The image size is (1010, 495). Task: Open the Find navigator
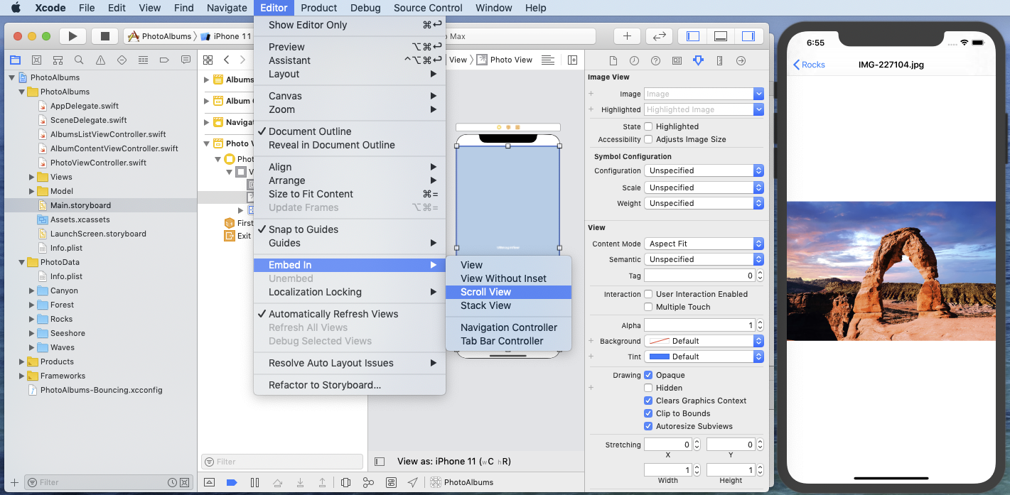pos(79,60)
